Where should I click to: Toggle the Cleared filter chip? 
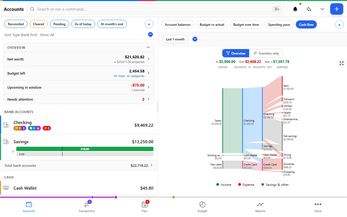[38, 24]
